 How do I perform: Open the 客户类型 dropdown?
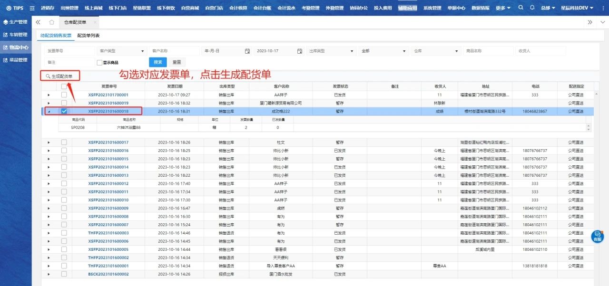pos(122,51)
